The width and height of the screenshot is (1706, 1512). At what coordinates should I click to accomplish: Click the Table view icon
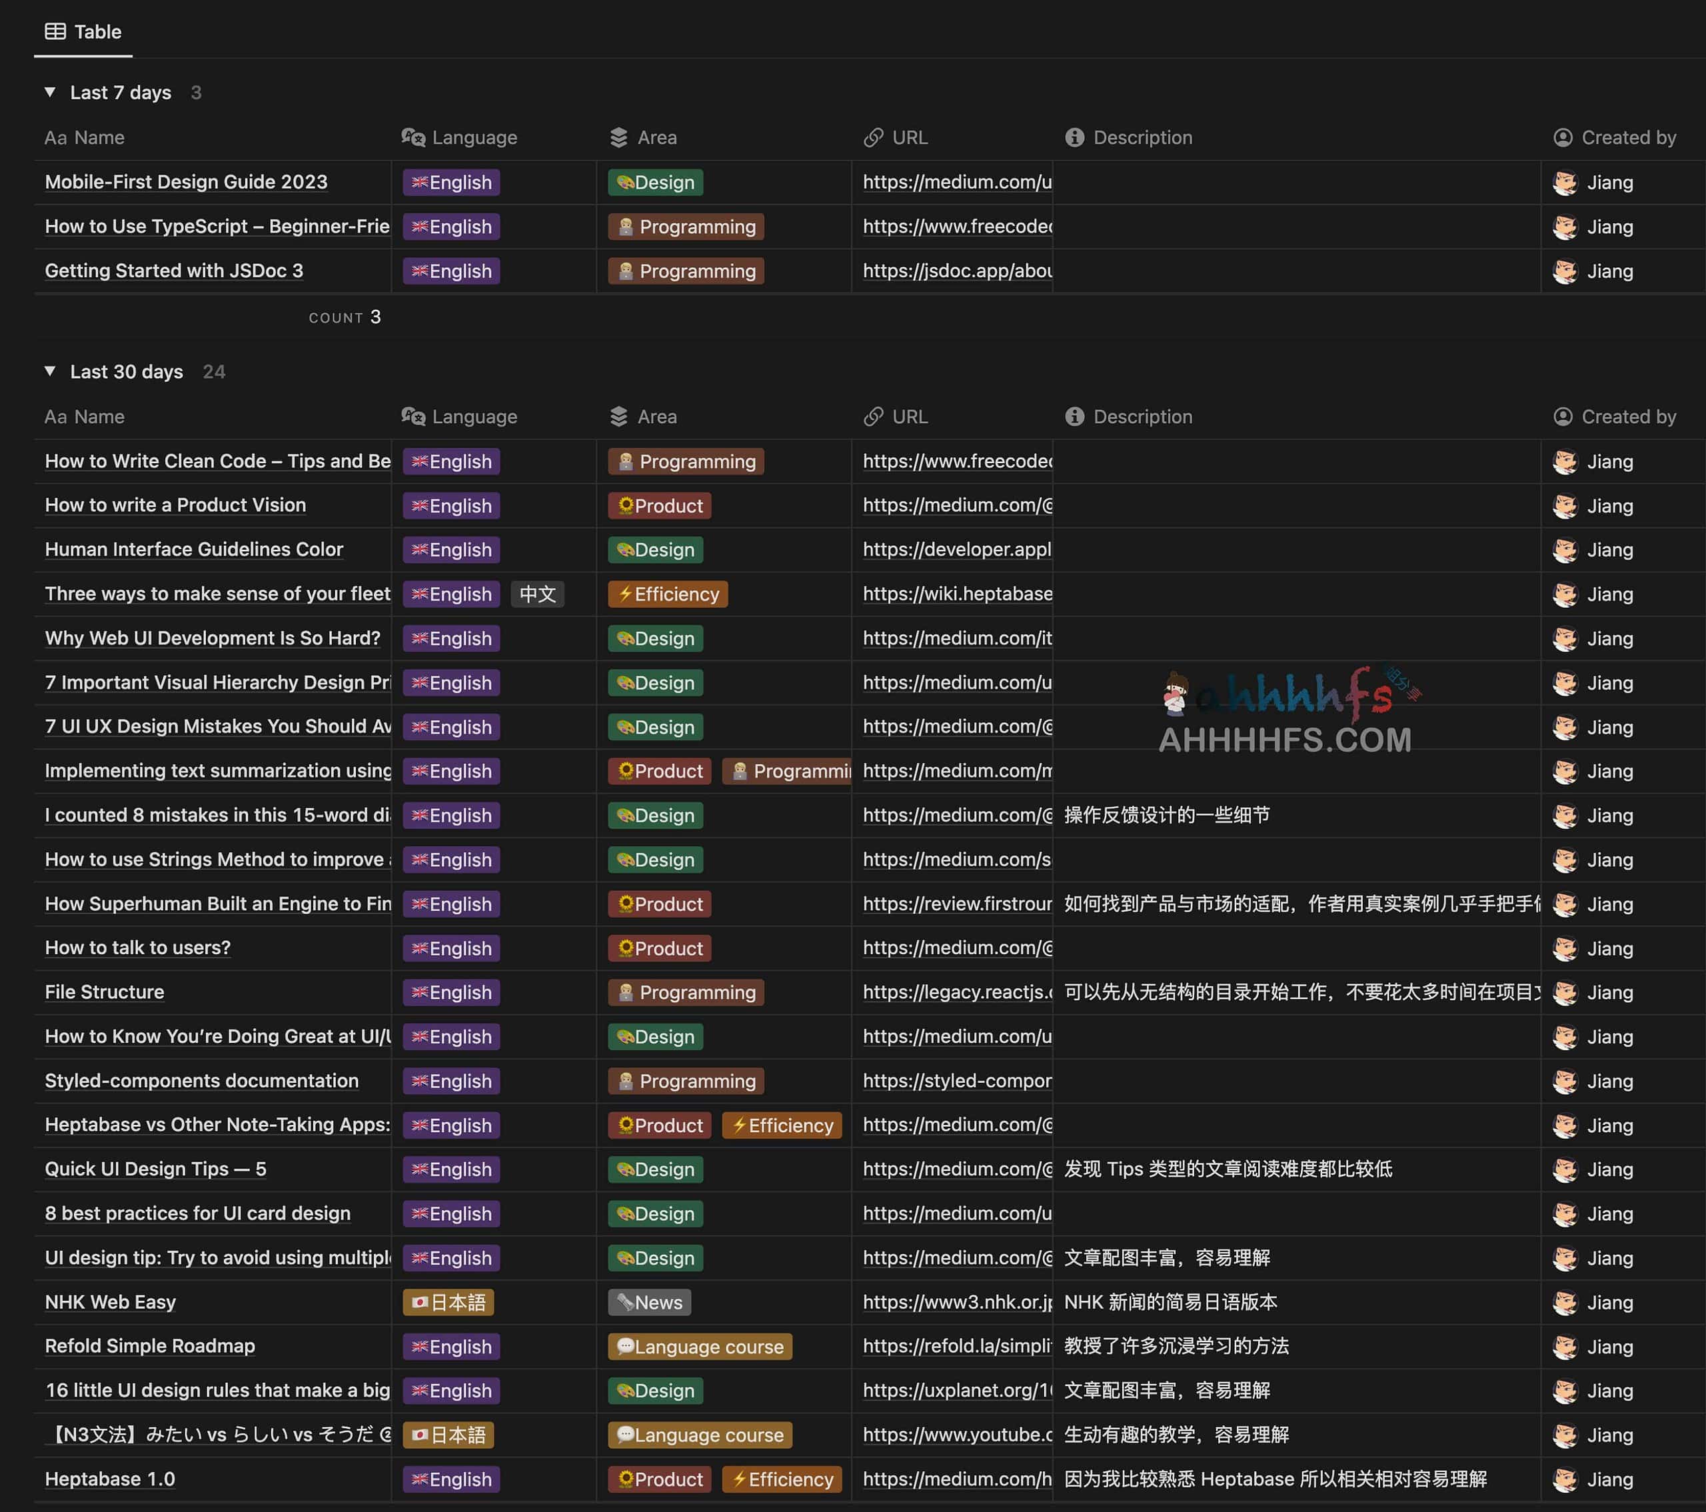click(x=55, y=32)
